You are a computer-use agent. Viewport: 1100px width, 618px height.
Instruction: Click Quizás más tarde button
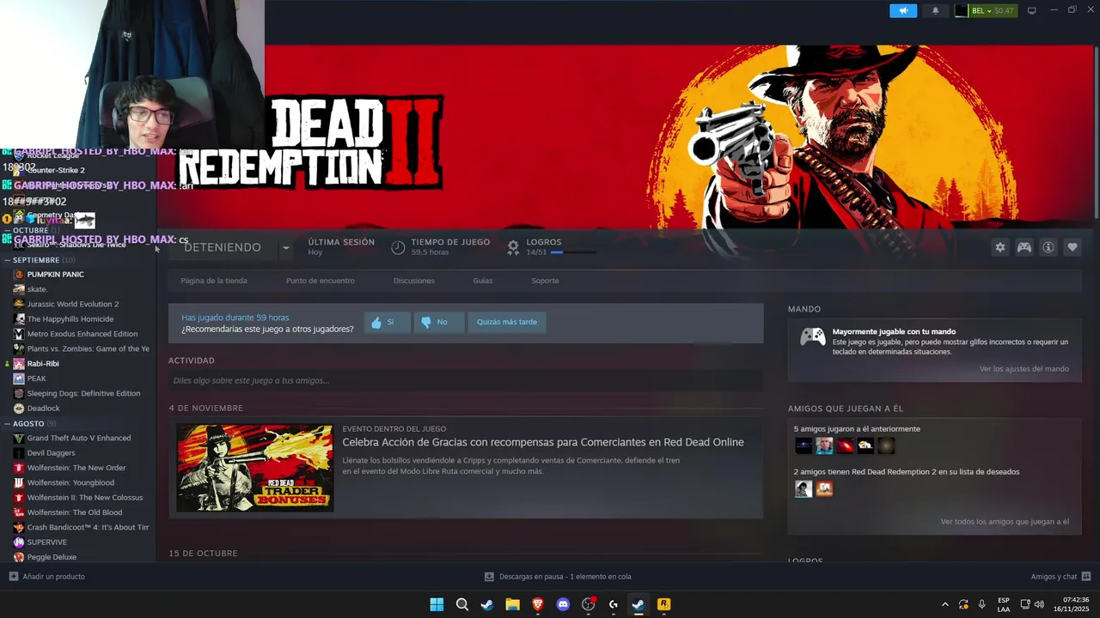507,322
